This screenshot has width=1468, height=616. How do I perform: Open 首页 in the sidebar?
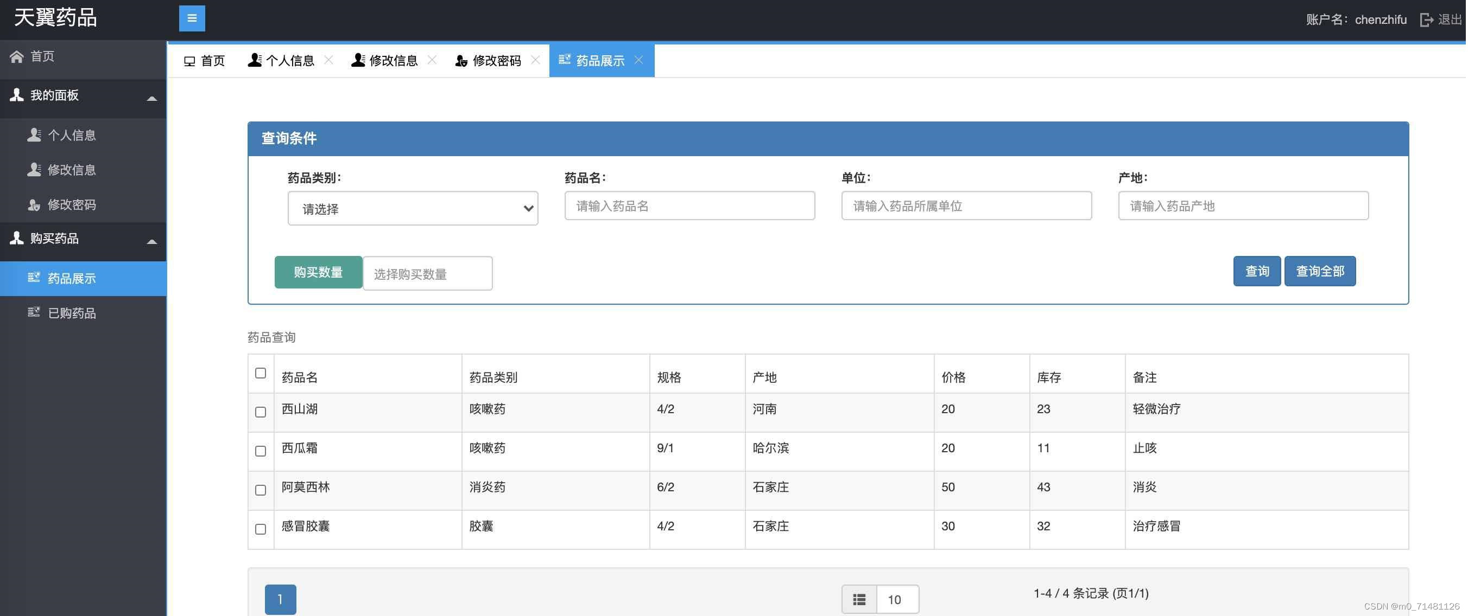tap(83, 56)
